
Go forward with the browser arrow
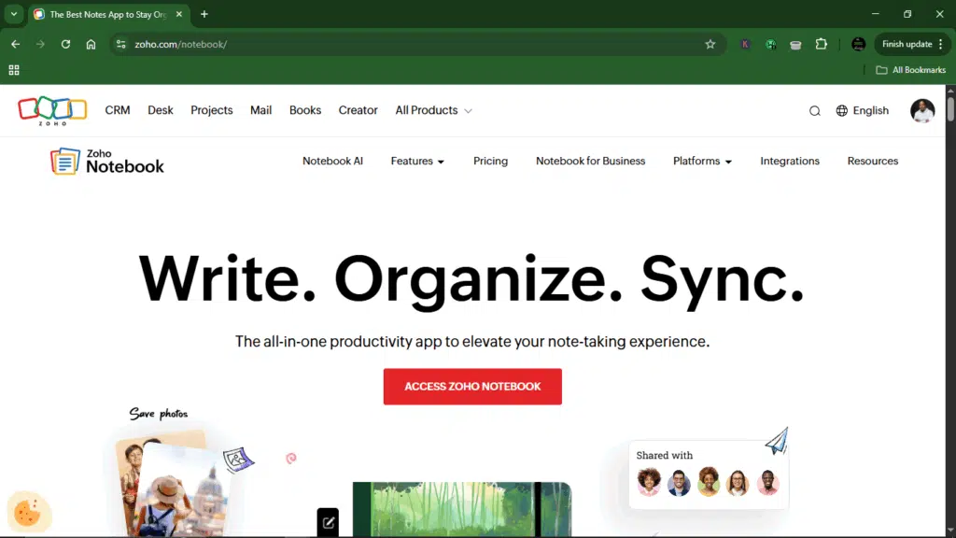[40, 44]
